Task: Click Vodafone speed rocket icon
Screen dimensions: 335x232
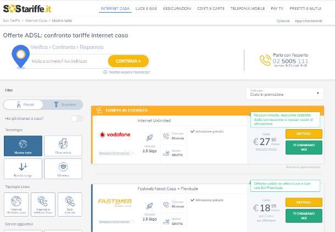Action: [x=149, y=137]
